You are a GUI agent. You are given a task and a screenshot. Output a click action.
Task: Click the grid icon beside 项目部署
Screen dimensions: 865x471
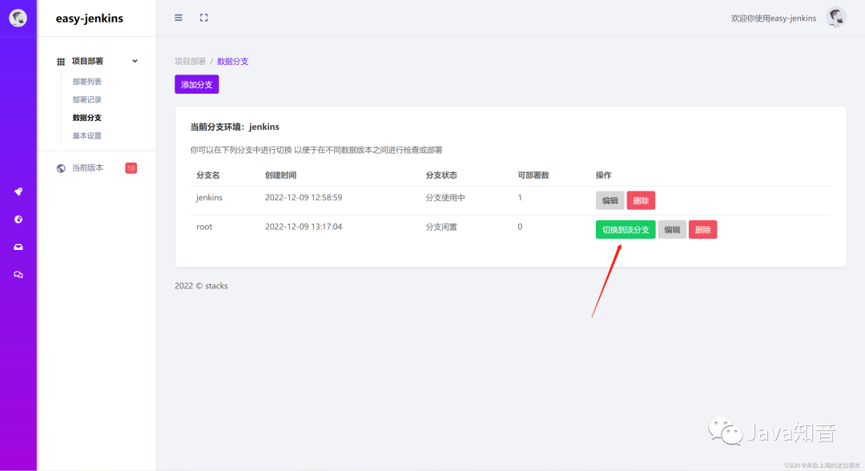[x=61, y=61]
